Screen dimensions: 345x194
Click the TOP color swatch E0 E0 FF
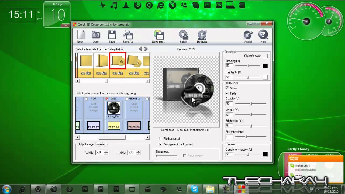point(94,126)
